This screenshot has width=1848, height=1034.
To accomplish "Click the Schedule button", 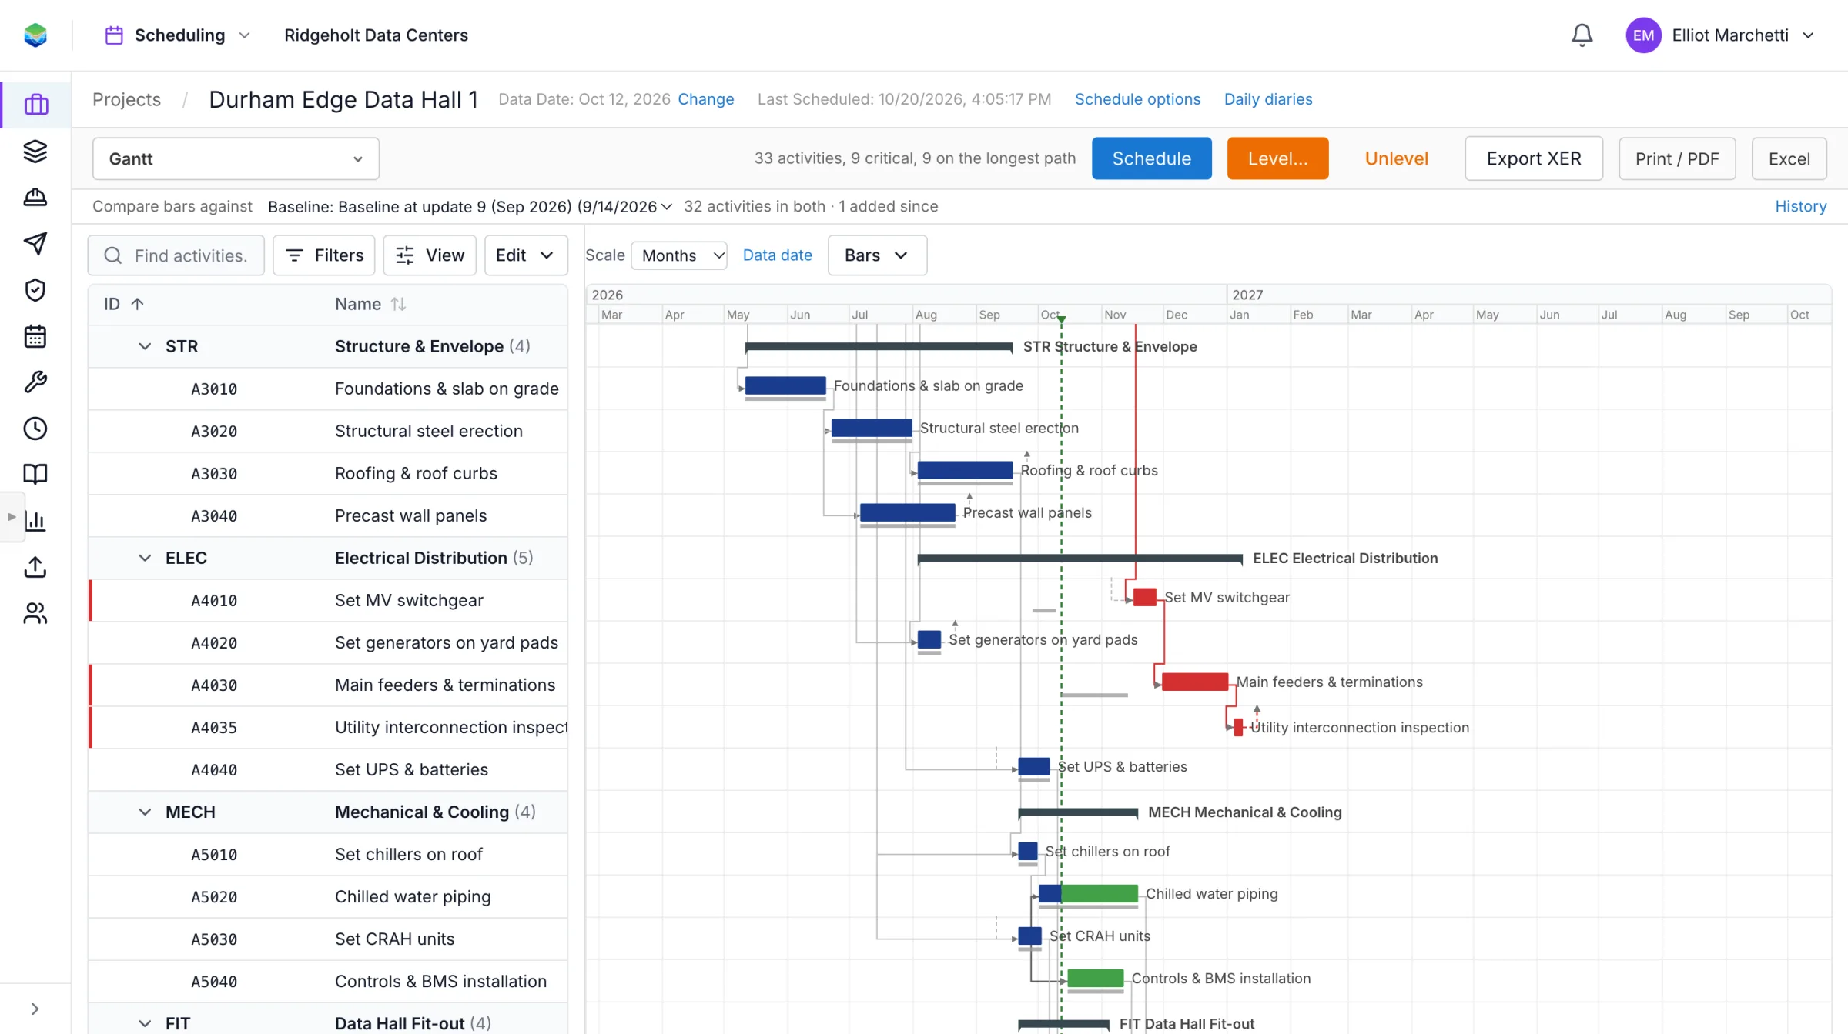I will pos(1151,158).
